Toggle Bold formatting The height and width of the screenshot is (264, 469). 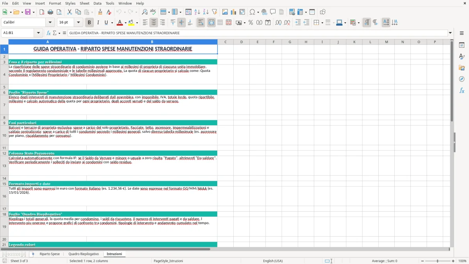tap(90, 23)
